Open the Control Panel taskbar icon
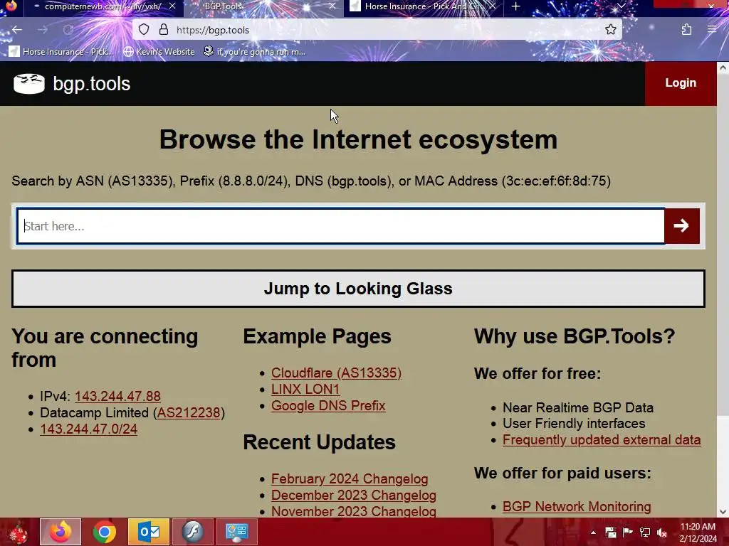The image size is (729, 546). point(237,532)
